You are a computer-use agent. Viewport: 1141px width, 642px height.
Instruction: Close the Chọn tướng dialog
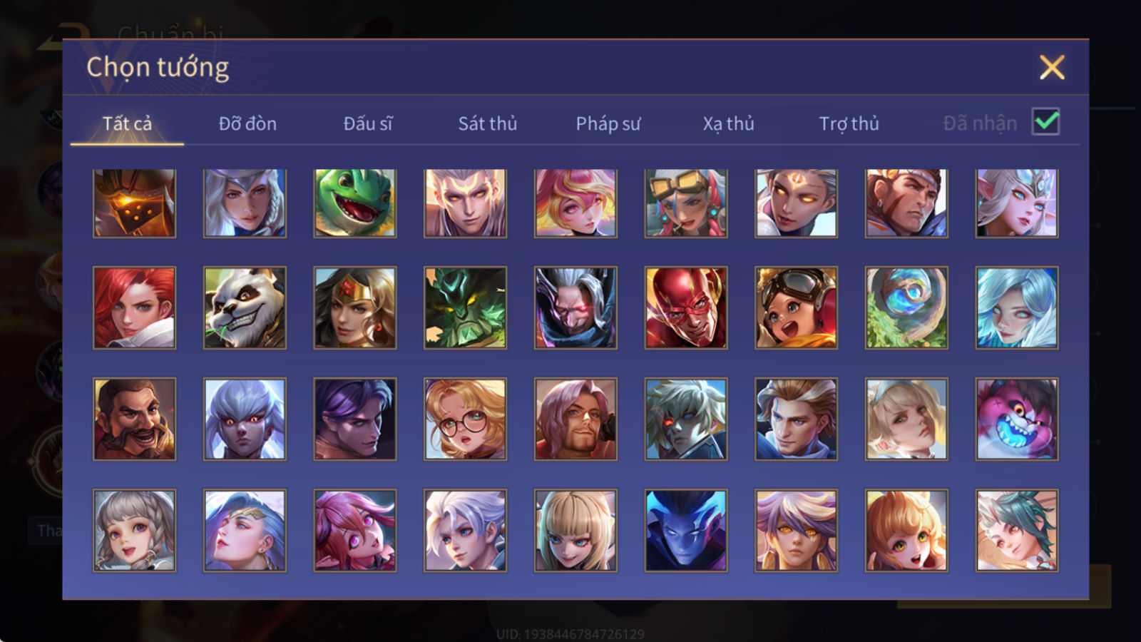tap(1052, 67)
